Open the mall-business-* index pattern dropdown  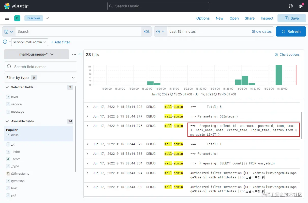[37, 54]
